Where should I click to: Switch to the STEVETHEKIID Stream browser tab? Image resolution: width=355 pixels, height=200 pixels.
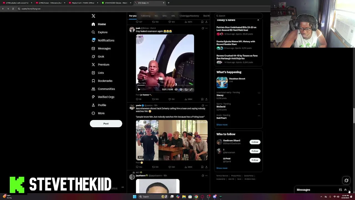(116, 3)
